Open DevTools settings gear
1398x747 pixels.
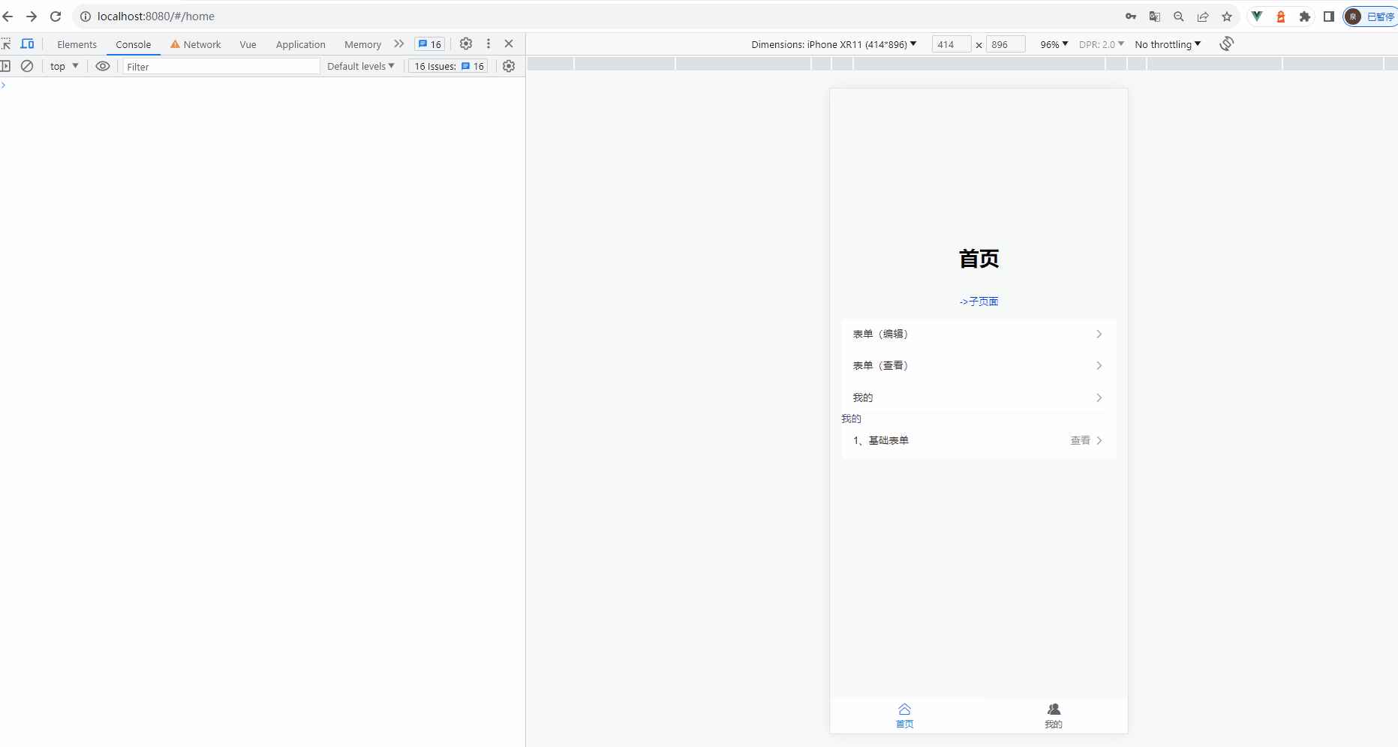[x=466, y=44]
